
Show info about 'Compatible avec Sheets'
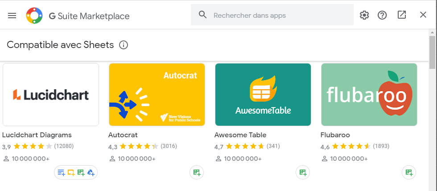click(x=124, y=45)
